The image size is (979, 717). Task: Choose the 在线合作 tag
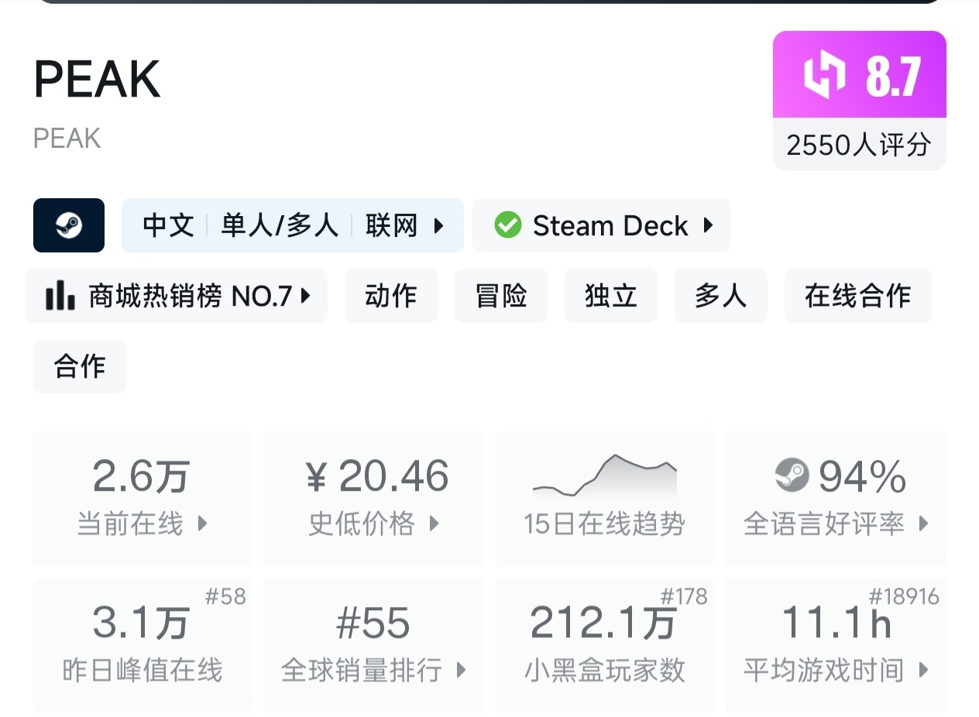point(857,296)
